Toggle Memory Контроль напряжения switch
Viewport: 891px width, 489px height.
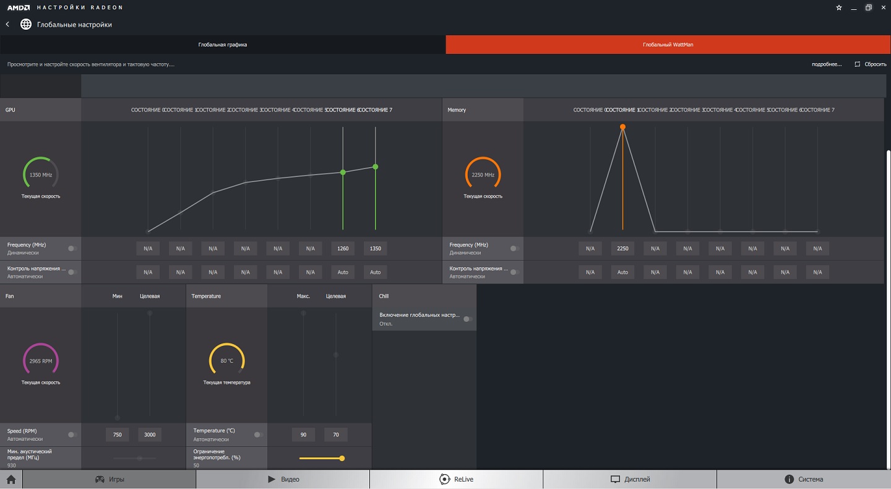pos(514,272)
